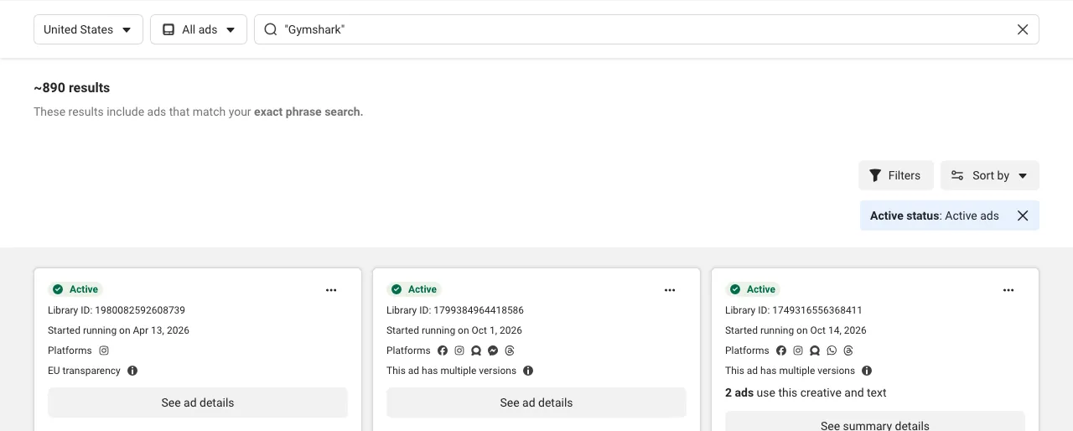Open the Filters panel
Viewport: 1073px width, 431px height.
pos(895,175)
